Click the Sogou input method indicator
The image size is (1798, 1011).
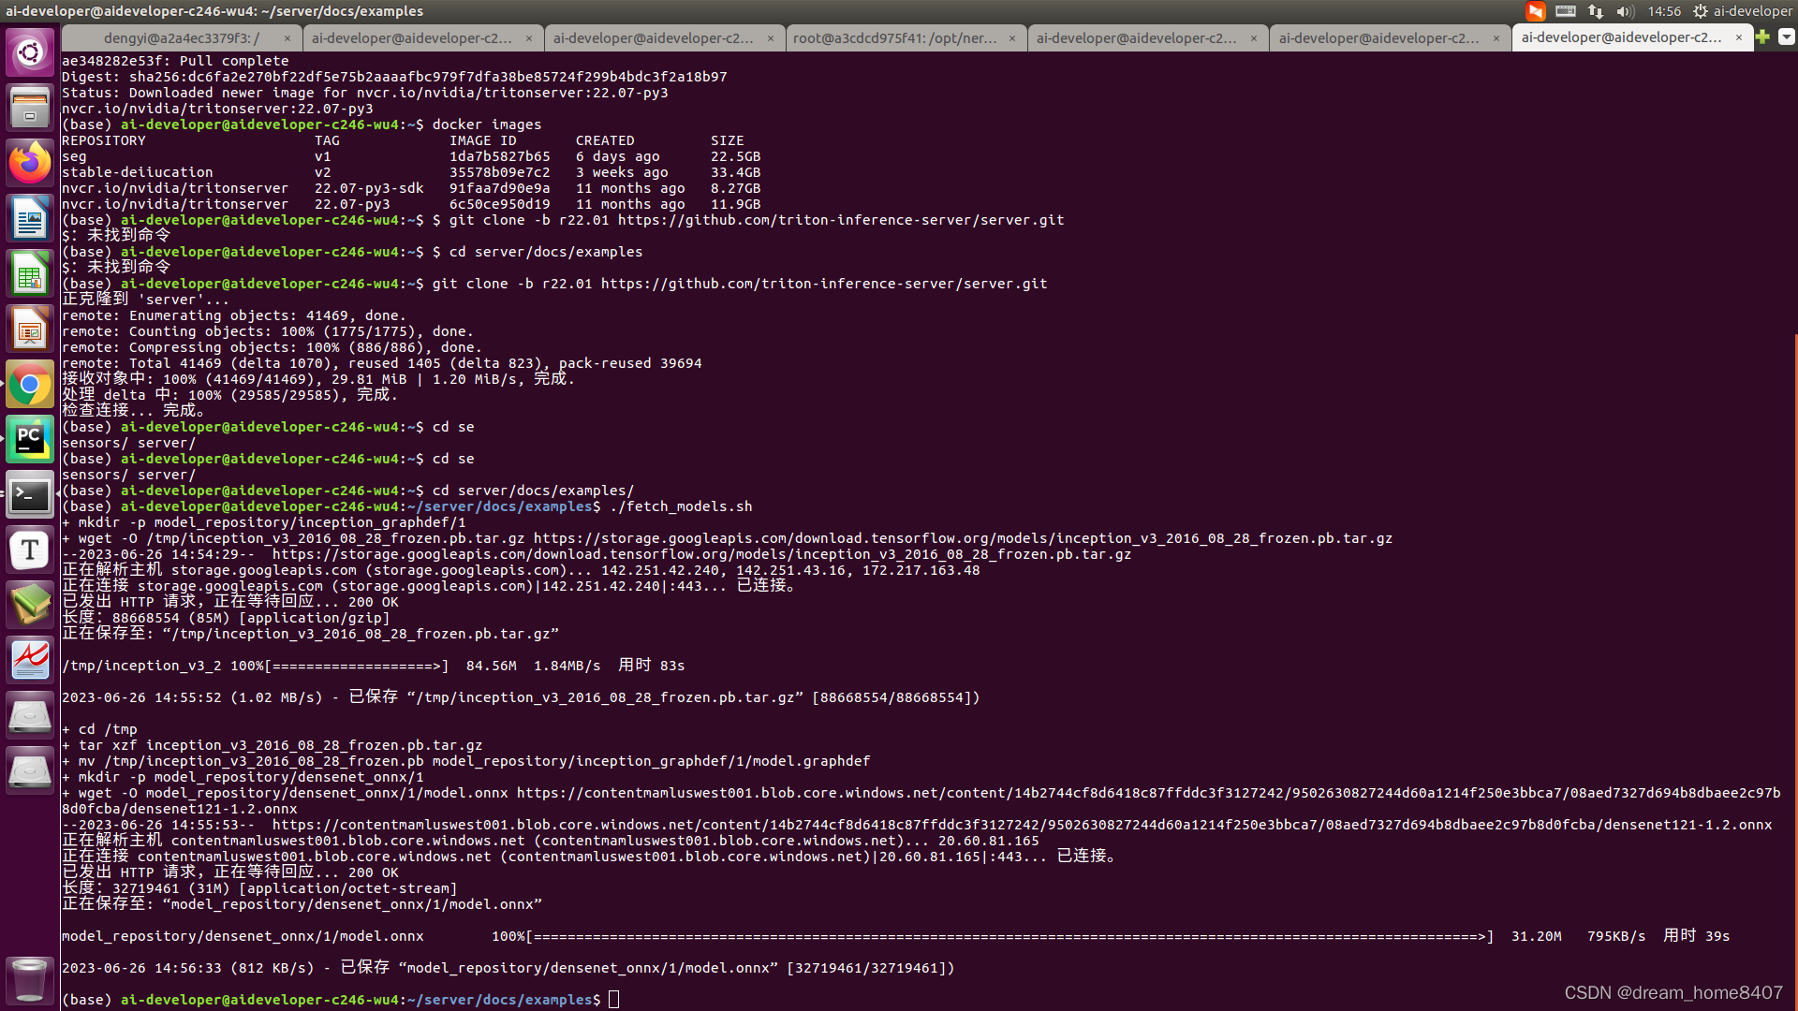click(1536, 11)
